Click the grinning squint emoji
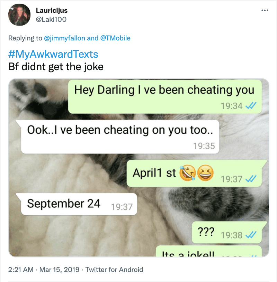The image size is (277, 282). [205, 173]
